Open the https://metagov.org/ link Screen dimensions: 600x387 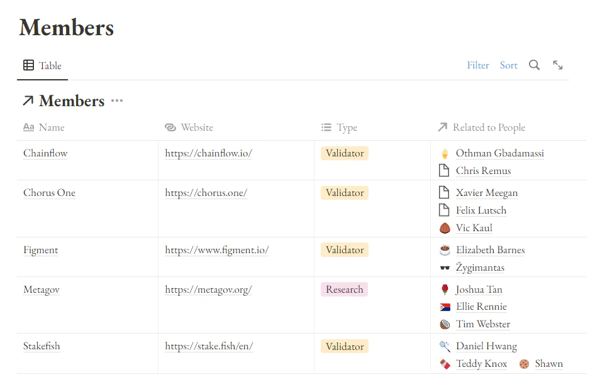coord(209,290)
